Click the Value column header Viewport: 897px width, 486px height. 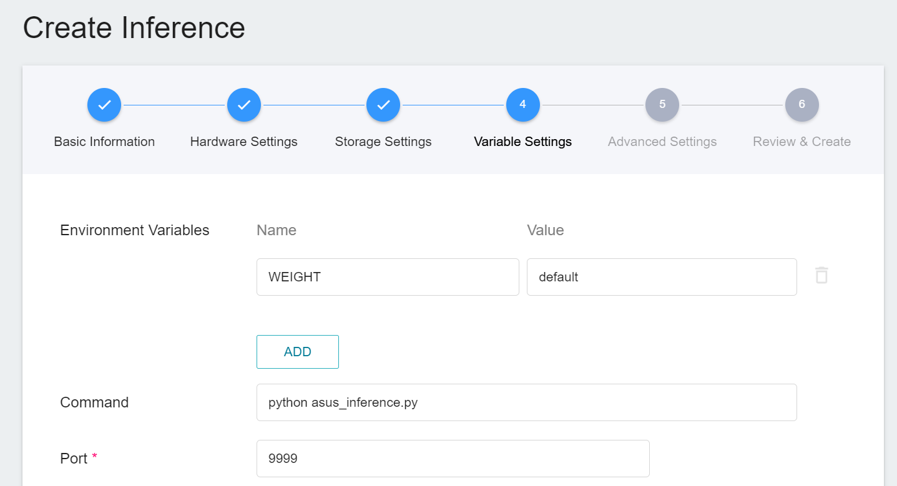[x=546, y=230]
